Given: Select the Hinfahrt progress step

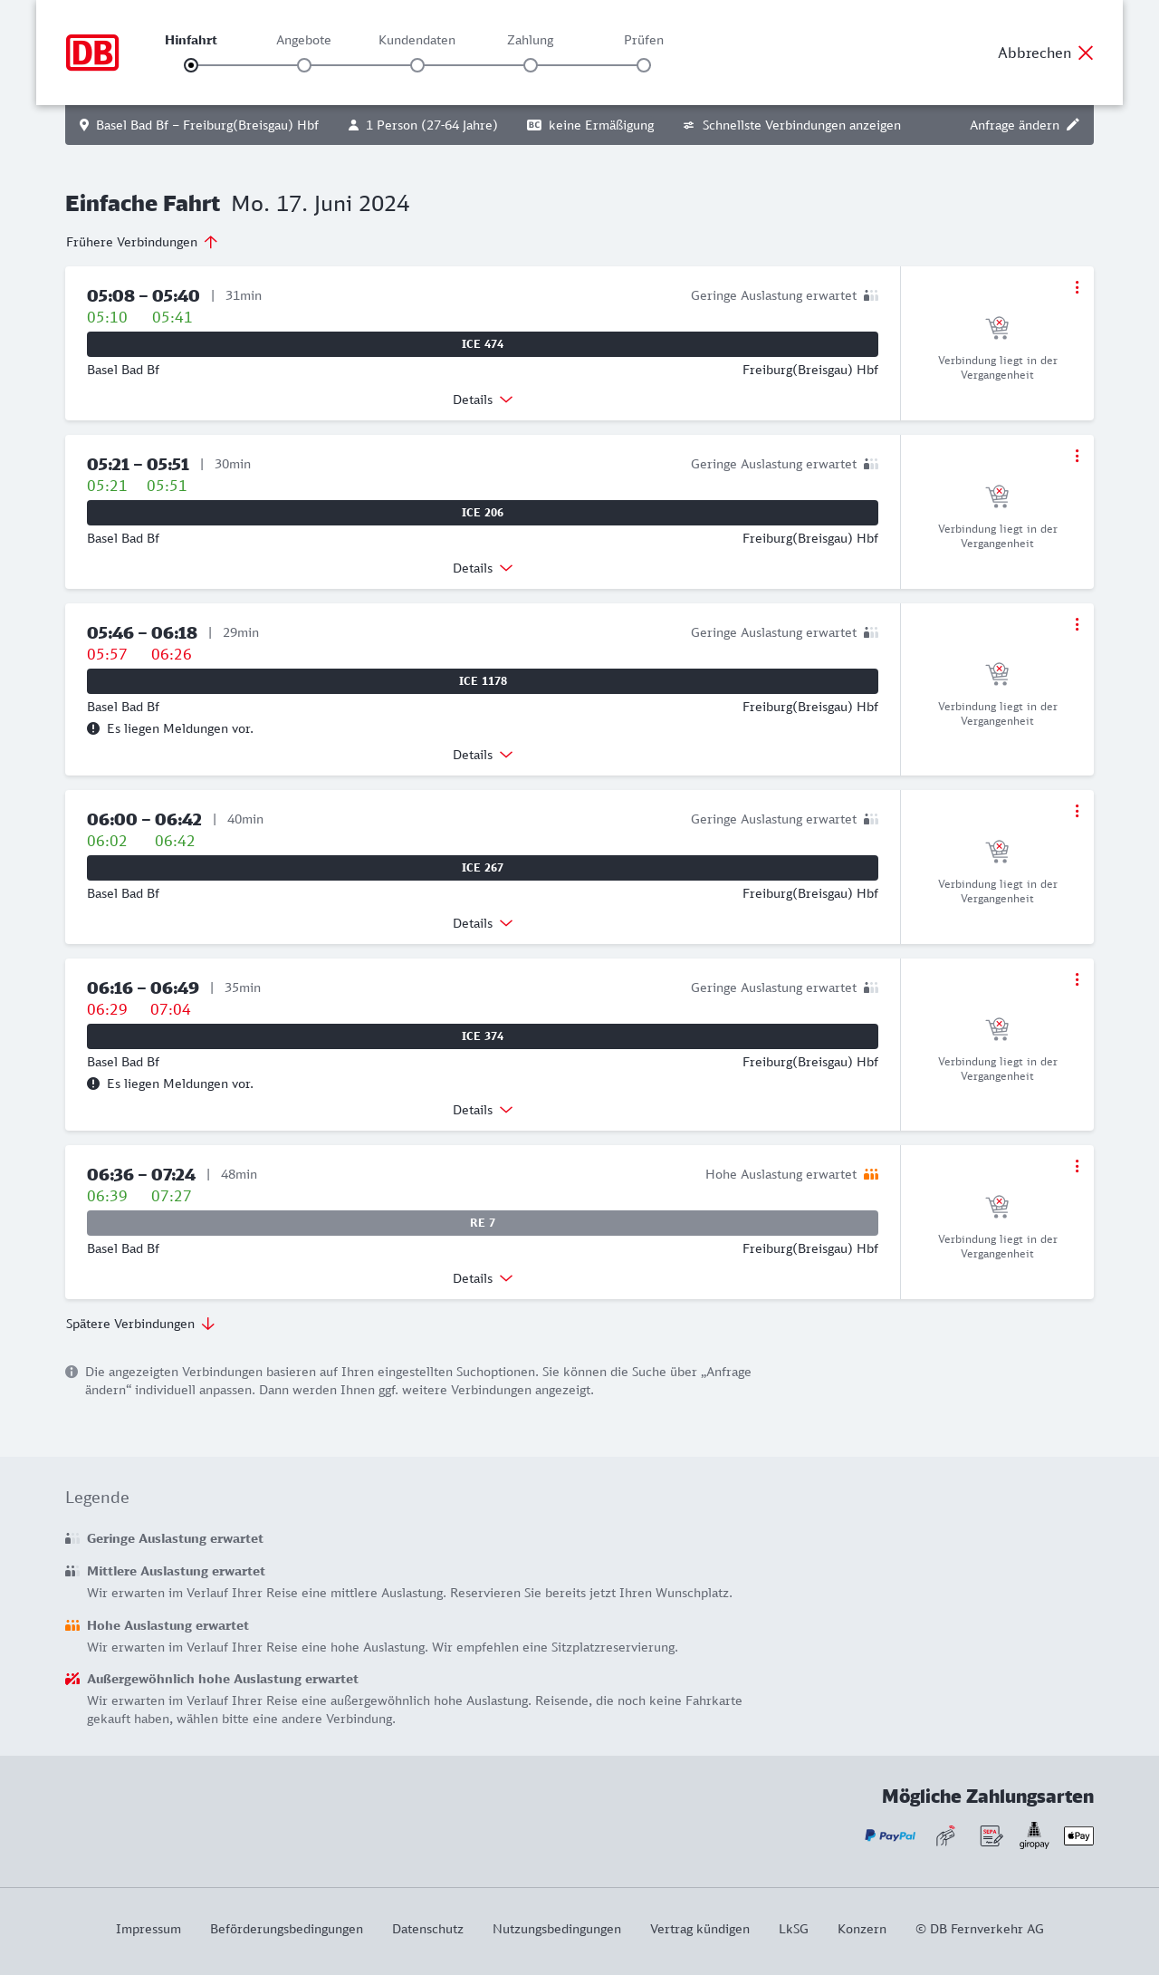Looking at the screenshot, I should pyautogui.click(x=191, y=65).
